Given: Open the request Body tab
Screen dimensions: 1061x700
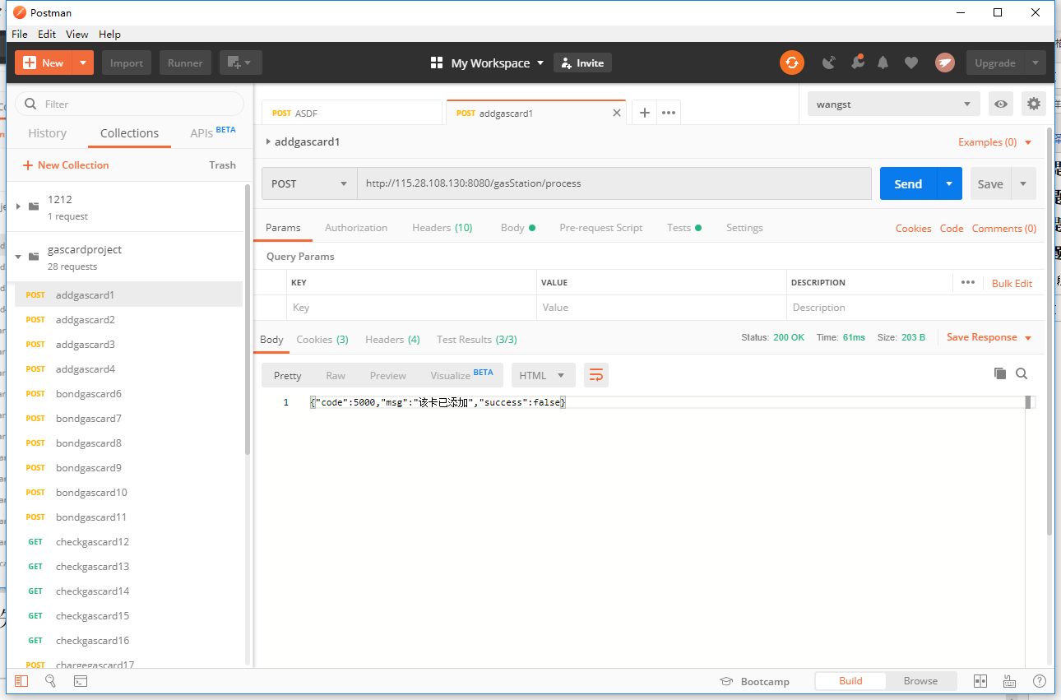Looking at the screenshot, I should pos(517,228).
